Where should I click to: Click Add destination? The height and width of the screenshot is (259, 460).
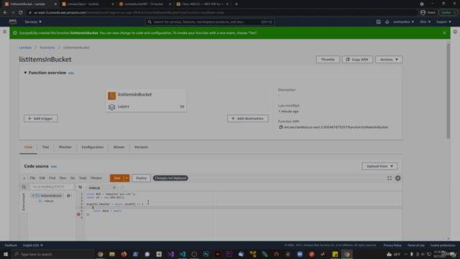247,119
